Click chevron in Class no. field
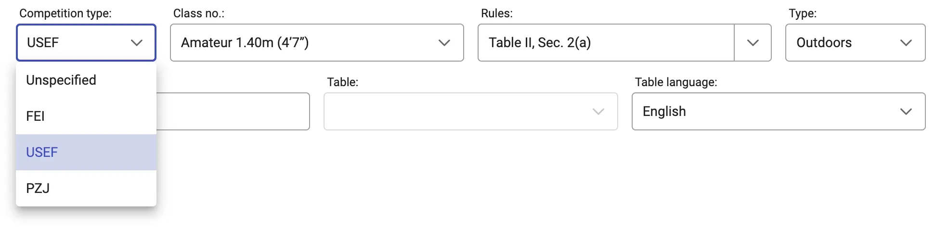 (x=444, y=43)
